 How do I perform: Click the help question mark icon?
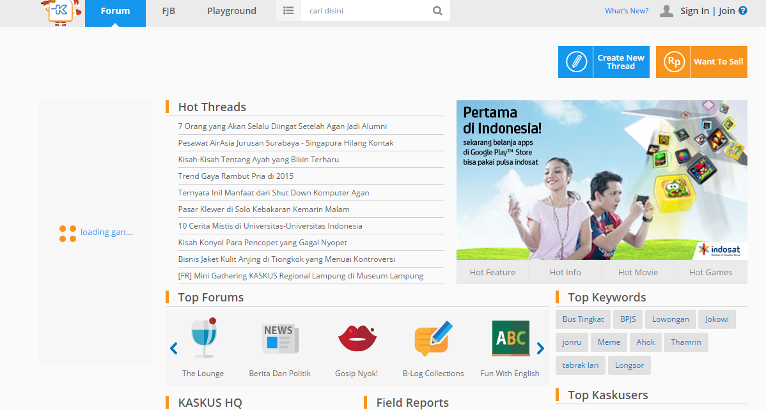point(742,10)
